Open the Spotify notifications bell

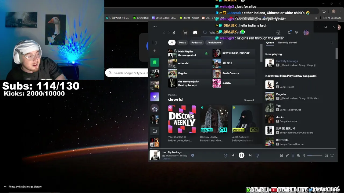[x=289, y=32]
